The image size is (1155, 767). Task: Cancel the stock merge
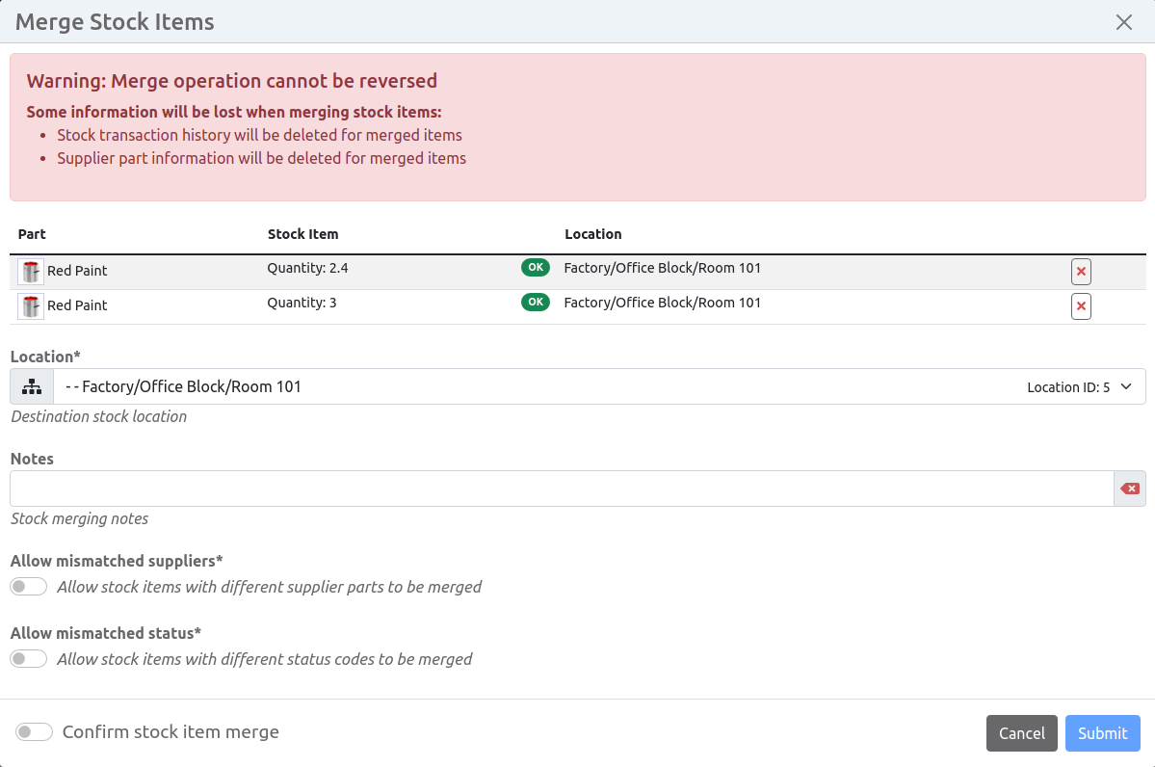(x=1021, y=733)
